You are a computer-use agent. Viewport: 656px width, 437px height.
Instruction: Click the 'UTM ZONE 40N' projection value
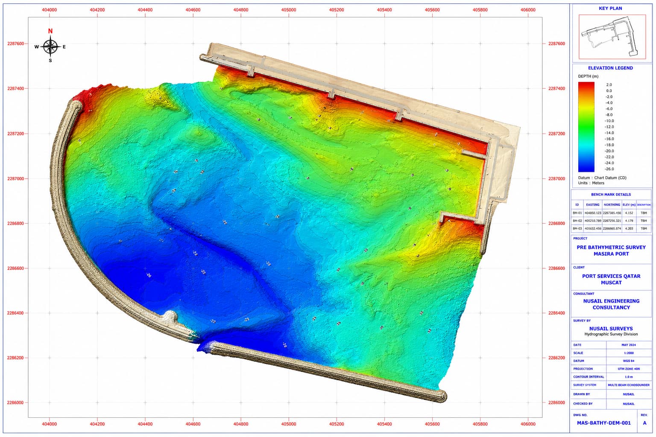[629, 369]
